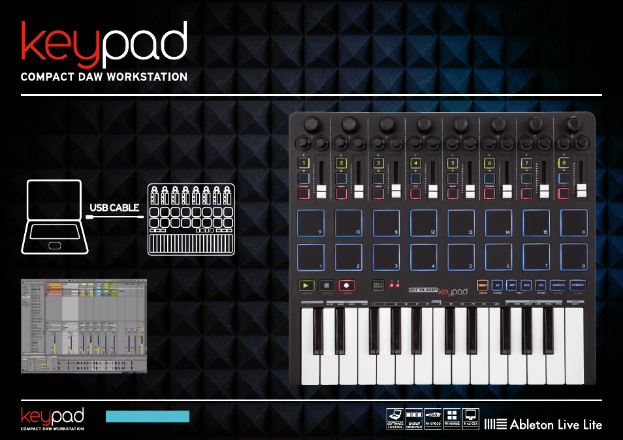The image size is (623, 440).
Task: Click the red record button on the controller
Action: click(347, 285)
